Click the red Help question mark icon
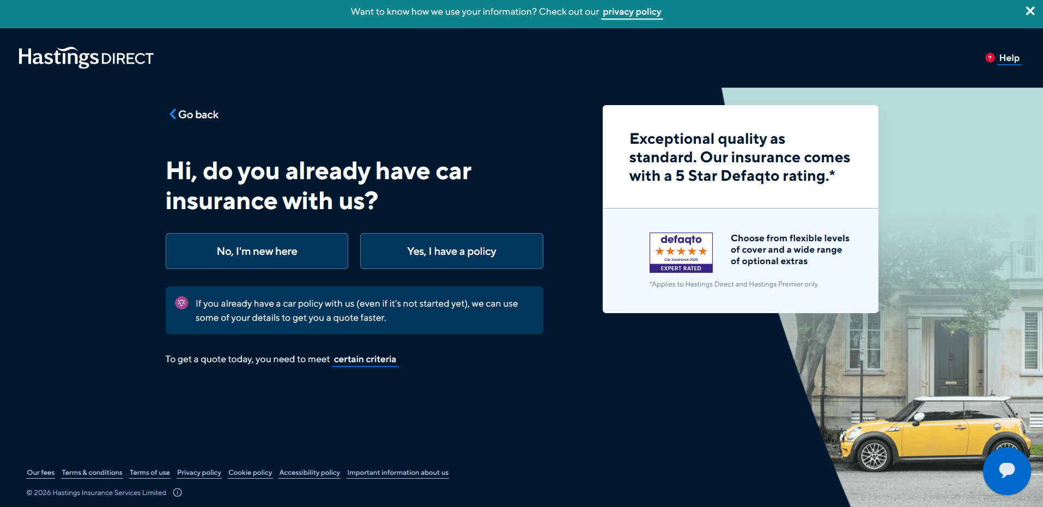The image size is (1043, 507). tap(990, 58)
